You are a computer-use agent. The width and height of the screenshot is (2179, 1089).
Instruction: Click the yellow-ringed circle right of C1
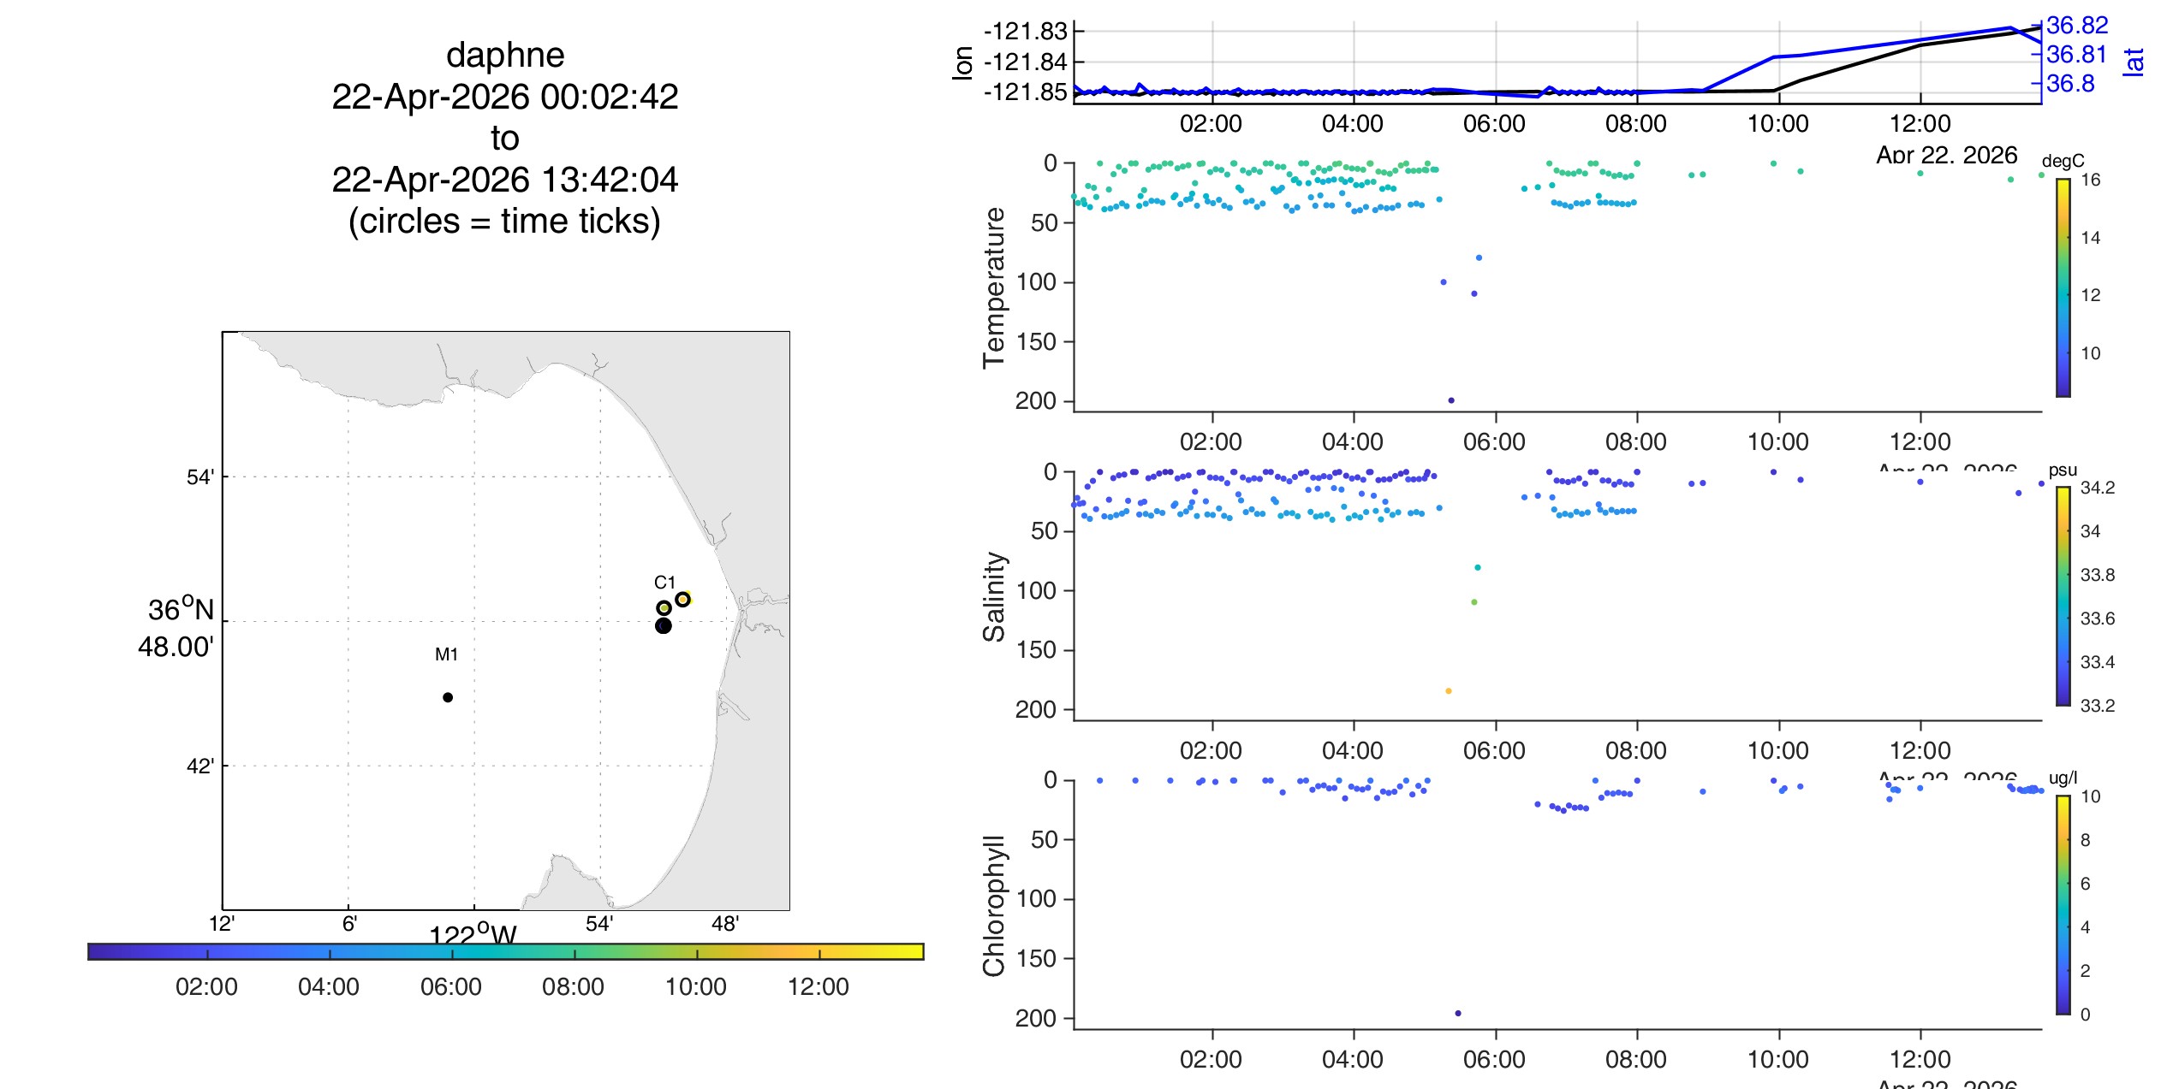(x=682, y=599)
